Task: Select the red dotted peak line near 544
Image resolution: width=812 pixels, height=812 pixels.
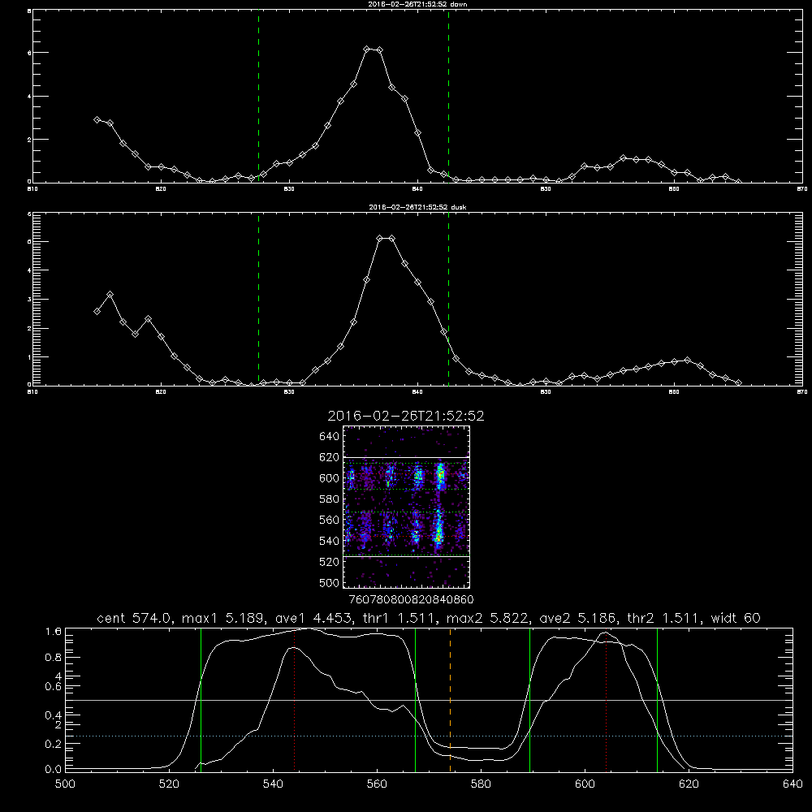Action: pos(294,700)
